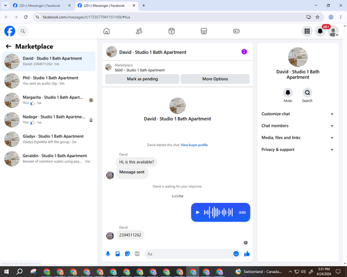Viewport: 347px width, 277px height.
Task: Open the $600 Studio 1 Bath Apartment listing
Action: tap(139, 70)
